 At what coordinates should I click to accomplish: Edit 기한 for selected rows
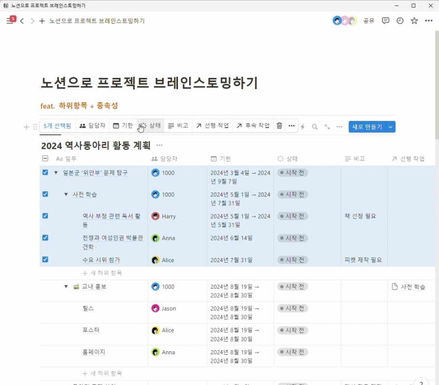tap(123, 126)
